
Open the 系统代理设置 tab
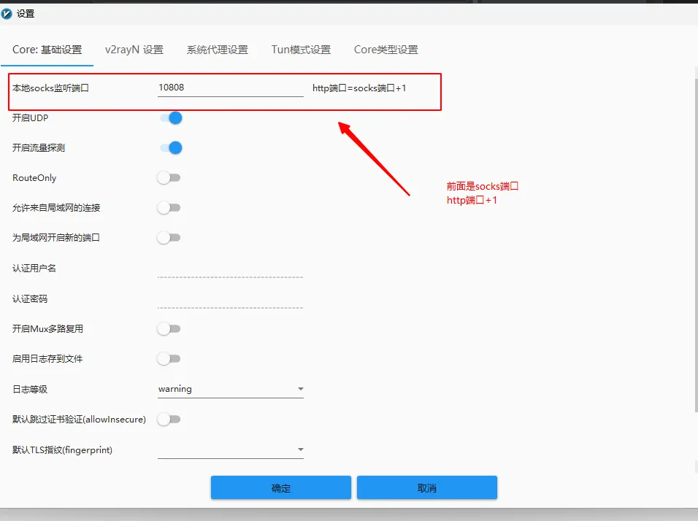218,50
